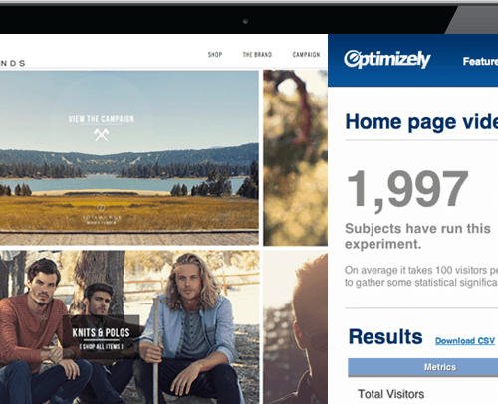Click the brand logo text at top left

(x=13, y=63)
